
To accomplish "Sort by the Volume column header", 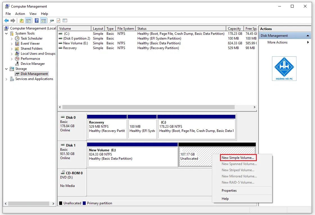I will [74, 29].
